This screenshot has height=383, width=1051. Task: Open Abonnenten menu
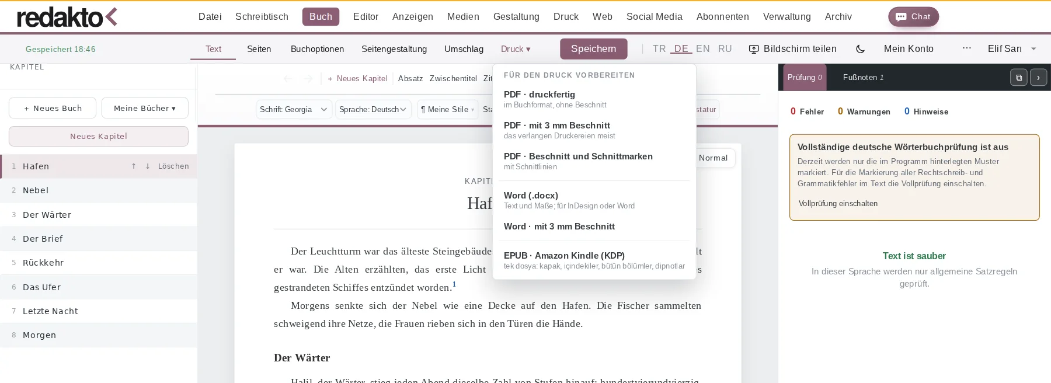(x=722, y=17)
